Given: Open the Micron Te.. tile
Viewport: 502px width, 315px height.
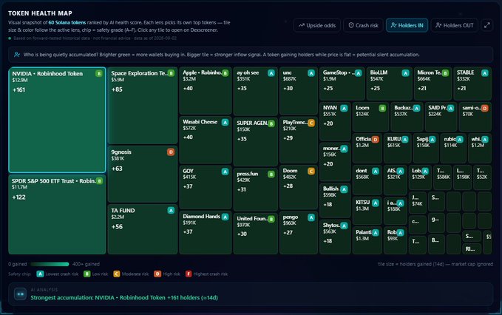Looking at the screenshot, I should pos(433,84).
